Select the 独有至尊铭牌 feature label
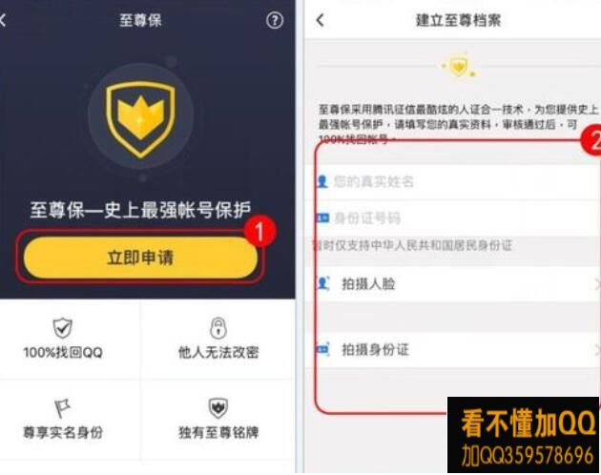601x475 pixels. (218, 432)
